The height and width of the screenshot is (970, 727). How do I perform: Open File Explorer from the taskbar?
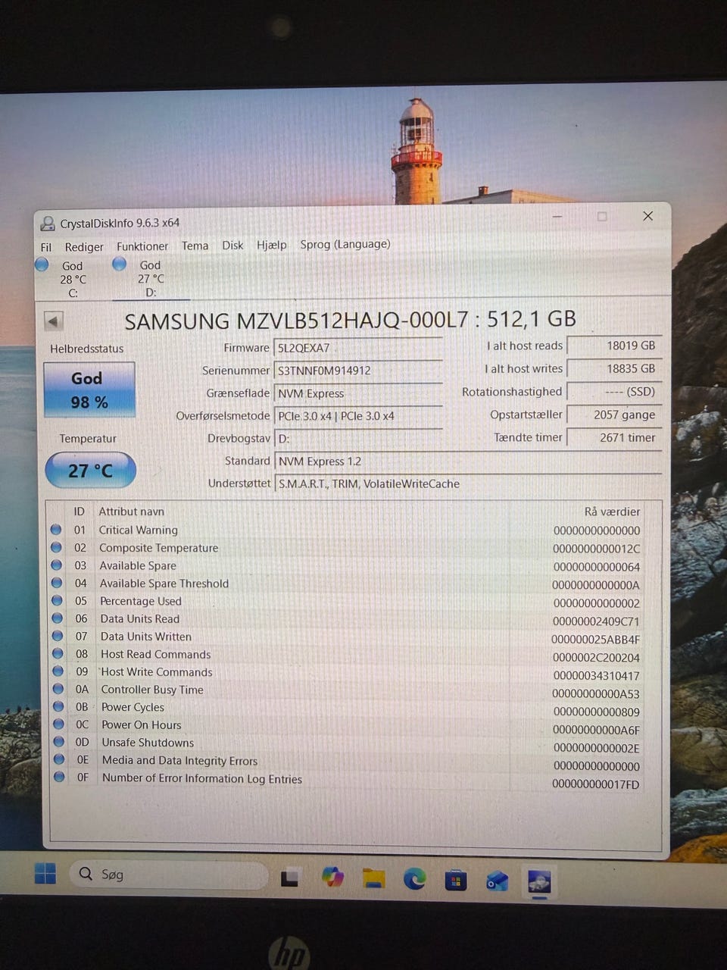(373, 878)
